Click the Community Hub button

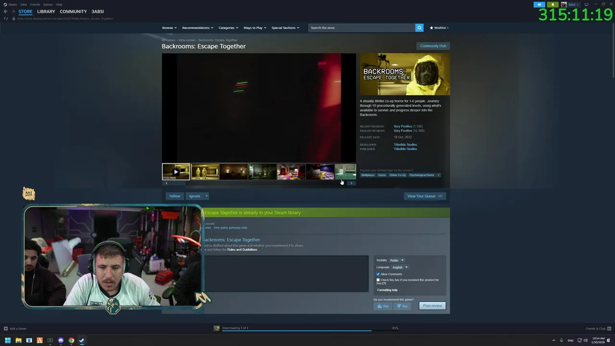click(433, 46)
